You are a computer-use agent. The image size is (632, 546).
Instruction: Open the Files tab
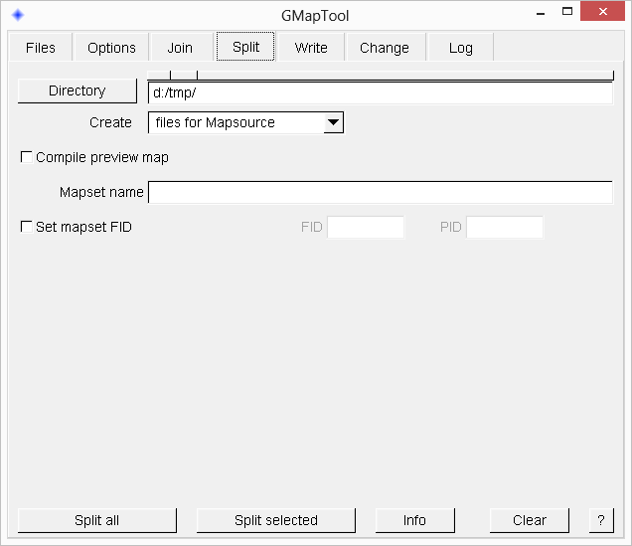[41, 48]
